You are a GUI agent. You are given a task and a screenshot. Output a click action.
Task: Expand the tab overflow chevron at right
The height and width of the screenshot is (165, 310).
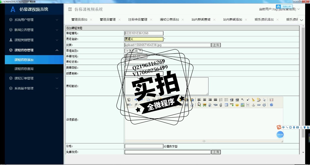point(301,20)
